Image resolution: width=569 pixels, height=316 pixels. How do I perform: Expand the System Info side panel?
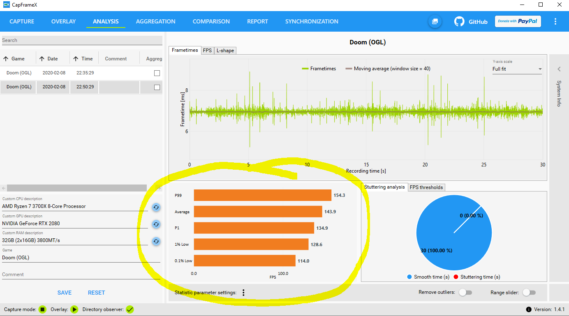(559, 69)
